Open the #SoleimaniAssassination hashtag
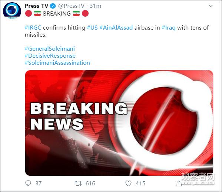Screen dimensions: 222x192 (x=57, y=63)
